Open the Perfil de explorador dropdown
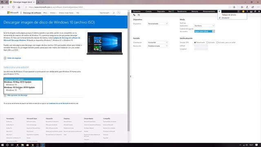This screenshot has width=261, height=147. click(204, 26)
